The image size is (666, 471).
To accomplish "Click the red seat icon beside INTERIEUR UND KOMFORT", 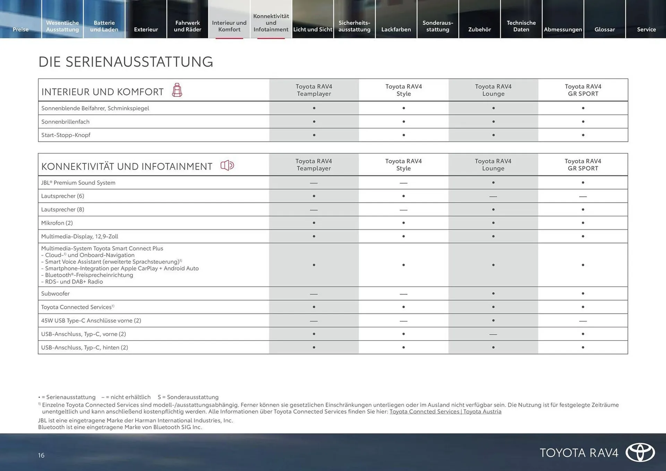I will pyautogui.click(x=178, y=91).
